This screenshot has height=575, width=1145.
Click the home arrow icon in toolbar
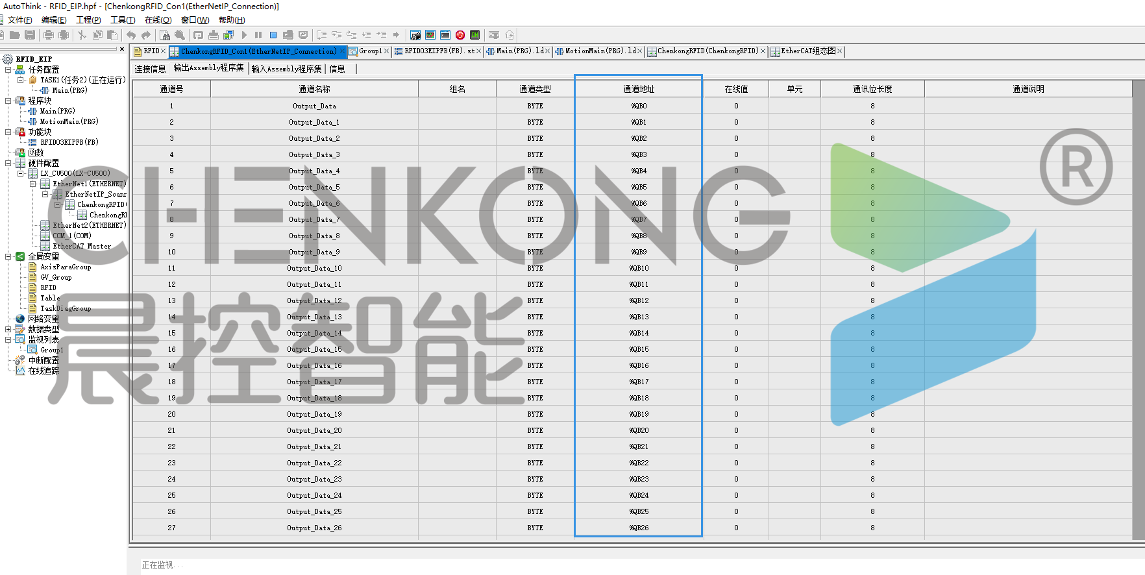(510, 35)
